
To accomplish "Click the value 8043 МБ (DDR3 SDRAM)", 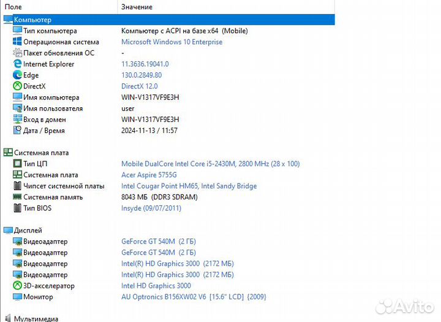I will click(159, 197).
